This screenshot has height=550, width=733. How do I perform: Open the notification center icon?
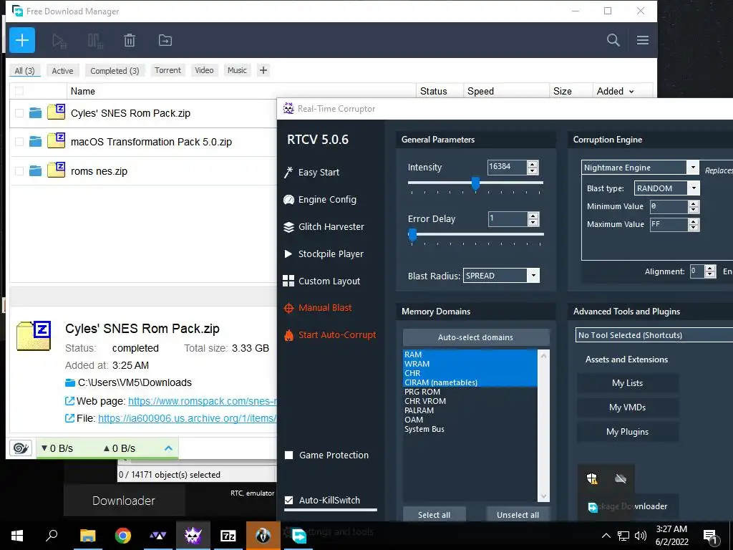(711, 537)
